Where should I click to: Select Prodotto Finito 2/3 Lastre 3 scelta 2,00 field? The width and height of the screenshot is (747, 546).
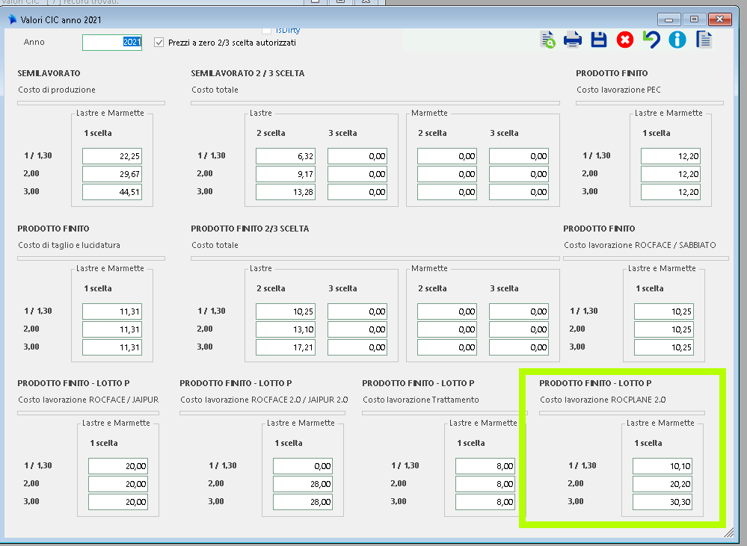(x=357, y=329)
